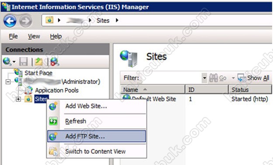Click the Go binoculars icon
Image resolution: width=273 pixels, height=165 pixels.
coord(213,78)
